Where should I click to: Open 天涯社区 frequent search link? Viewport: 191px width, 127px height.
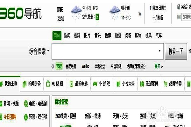100,66
